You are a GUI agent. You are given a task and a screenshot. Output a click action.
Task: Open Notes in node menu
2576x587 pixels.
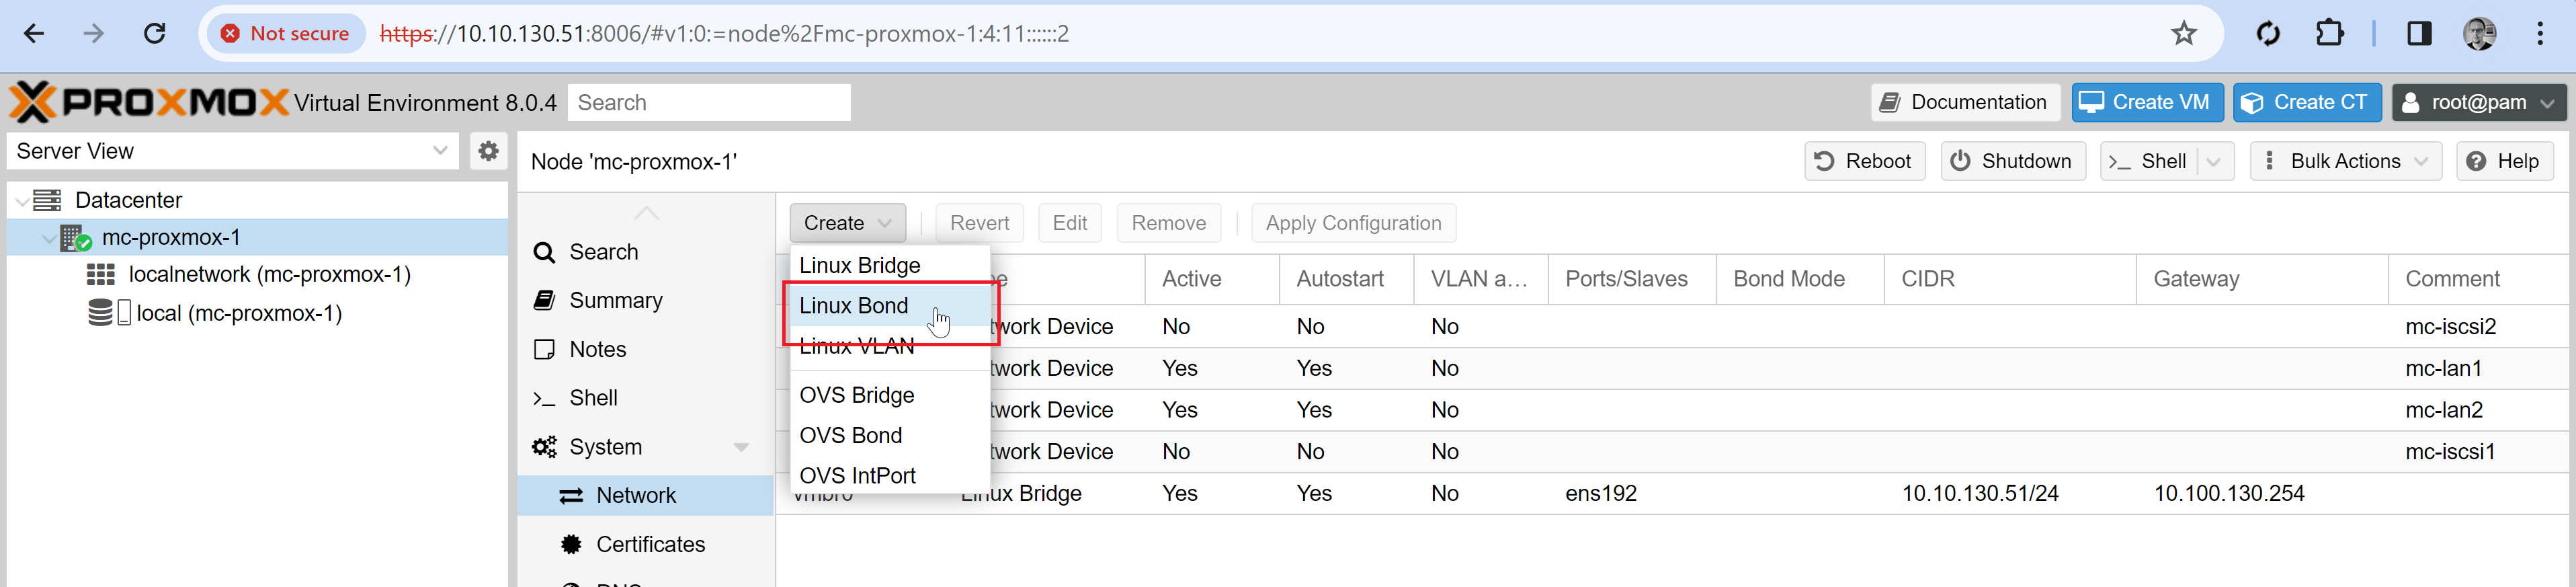point(597,349)
